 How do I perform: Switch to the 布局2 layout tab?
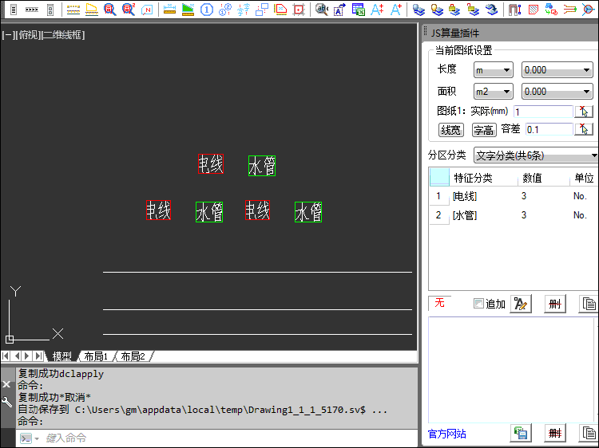pyautogui.click(x=133, y=356)
